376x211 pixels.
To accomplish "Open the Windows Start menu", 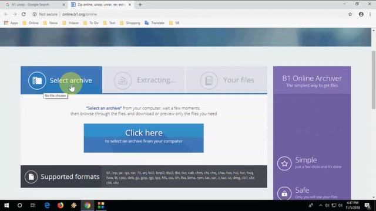I will [6, 205].
